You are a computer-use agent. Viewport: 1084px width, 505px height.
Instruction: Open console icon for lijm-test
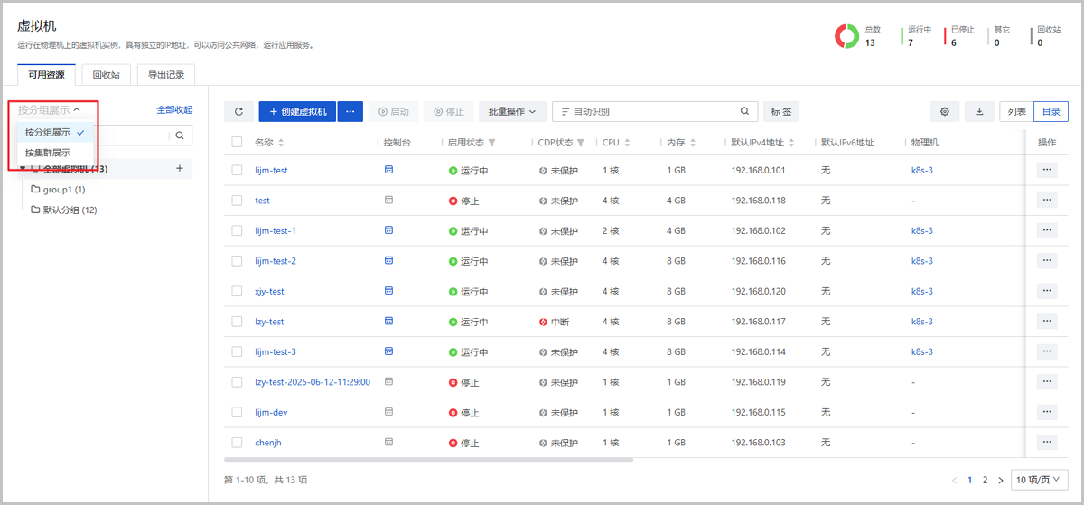(388, 170)
